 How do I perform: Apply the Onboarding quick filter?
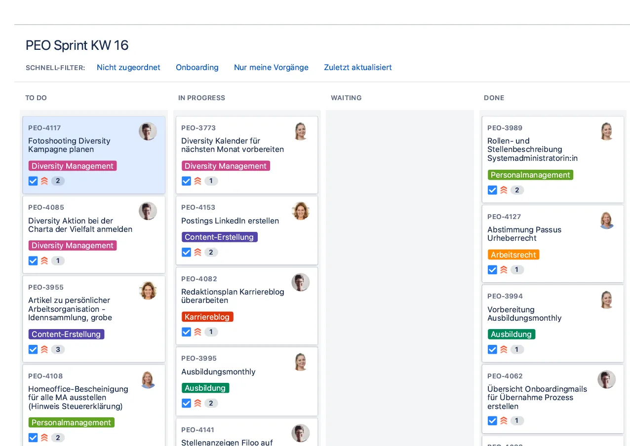pos(197,68)
